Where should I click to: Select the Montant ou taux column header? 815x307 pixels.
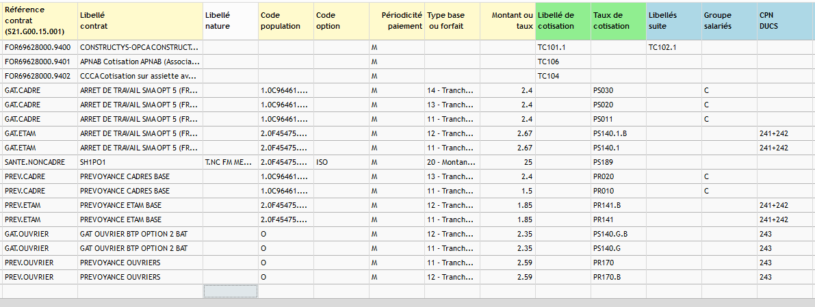tap(508, 21)
